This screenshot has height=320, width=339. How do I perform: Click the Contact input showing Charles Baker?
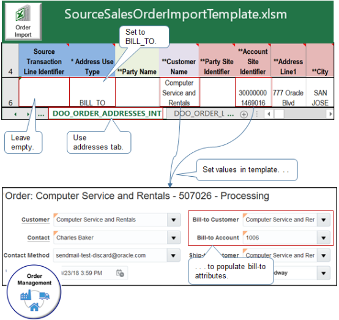pos(110,238)
